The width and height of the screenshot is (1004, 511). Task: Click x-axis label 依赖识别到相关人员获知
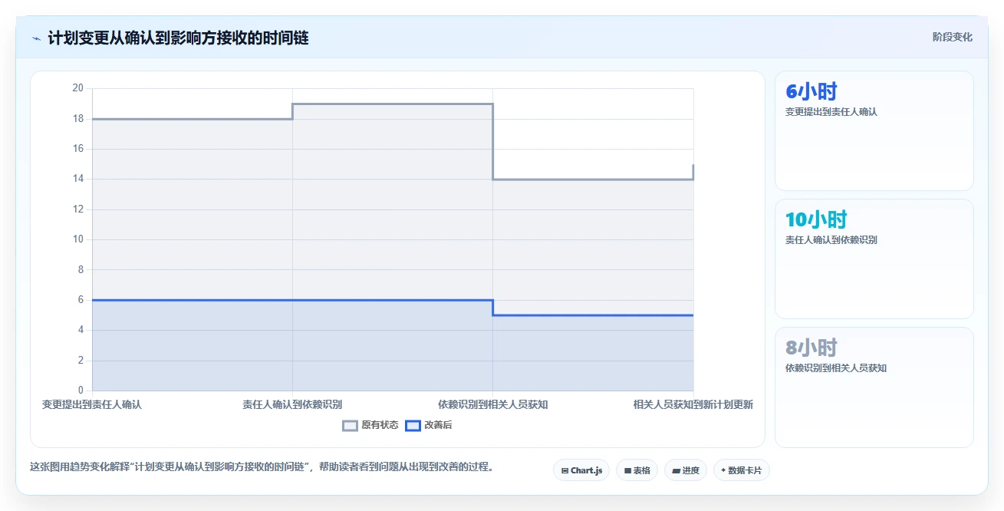pos(492,404)
